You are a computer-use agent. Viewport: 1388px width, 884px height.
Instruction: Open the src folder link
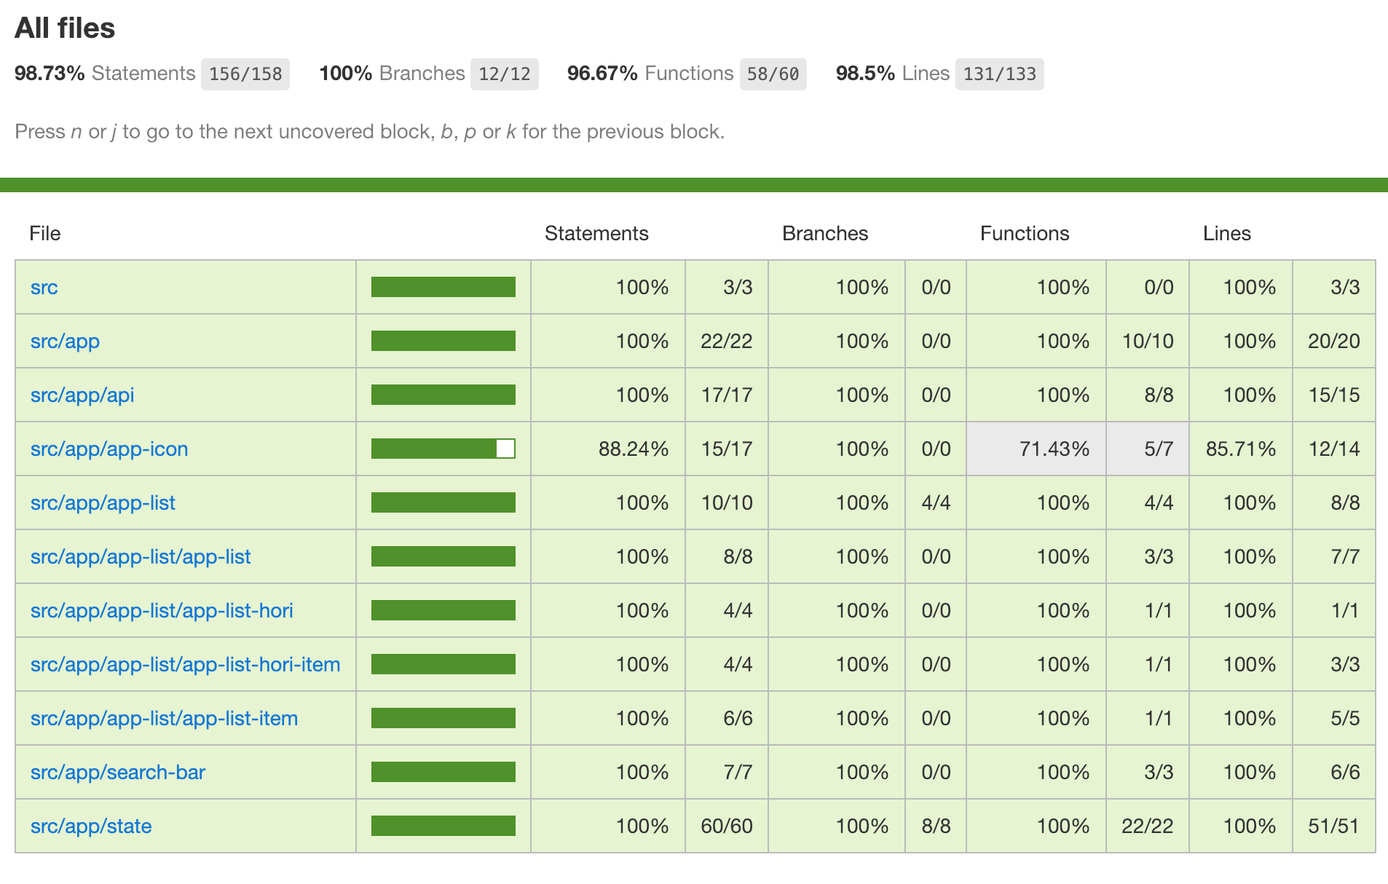tap(44, 288)
